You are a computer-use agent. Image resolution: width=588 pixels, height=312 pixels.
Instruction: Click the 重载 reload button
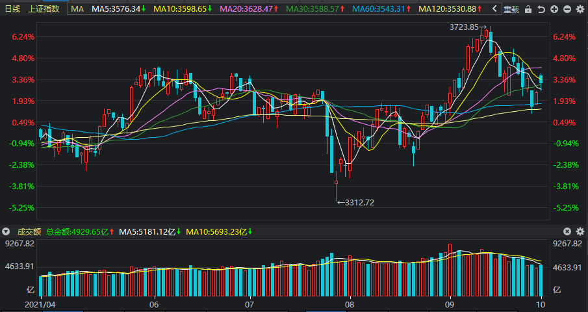pyautogui.click(x=511, y=10)
